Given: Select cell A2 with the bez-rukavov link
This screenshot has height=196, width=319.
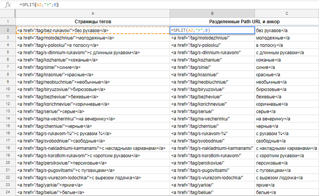Looking at the screenshot, I should 92,30.
